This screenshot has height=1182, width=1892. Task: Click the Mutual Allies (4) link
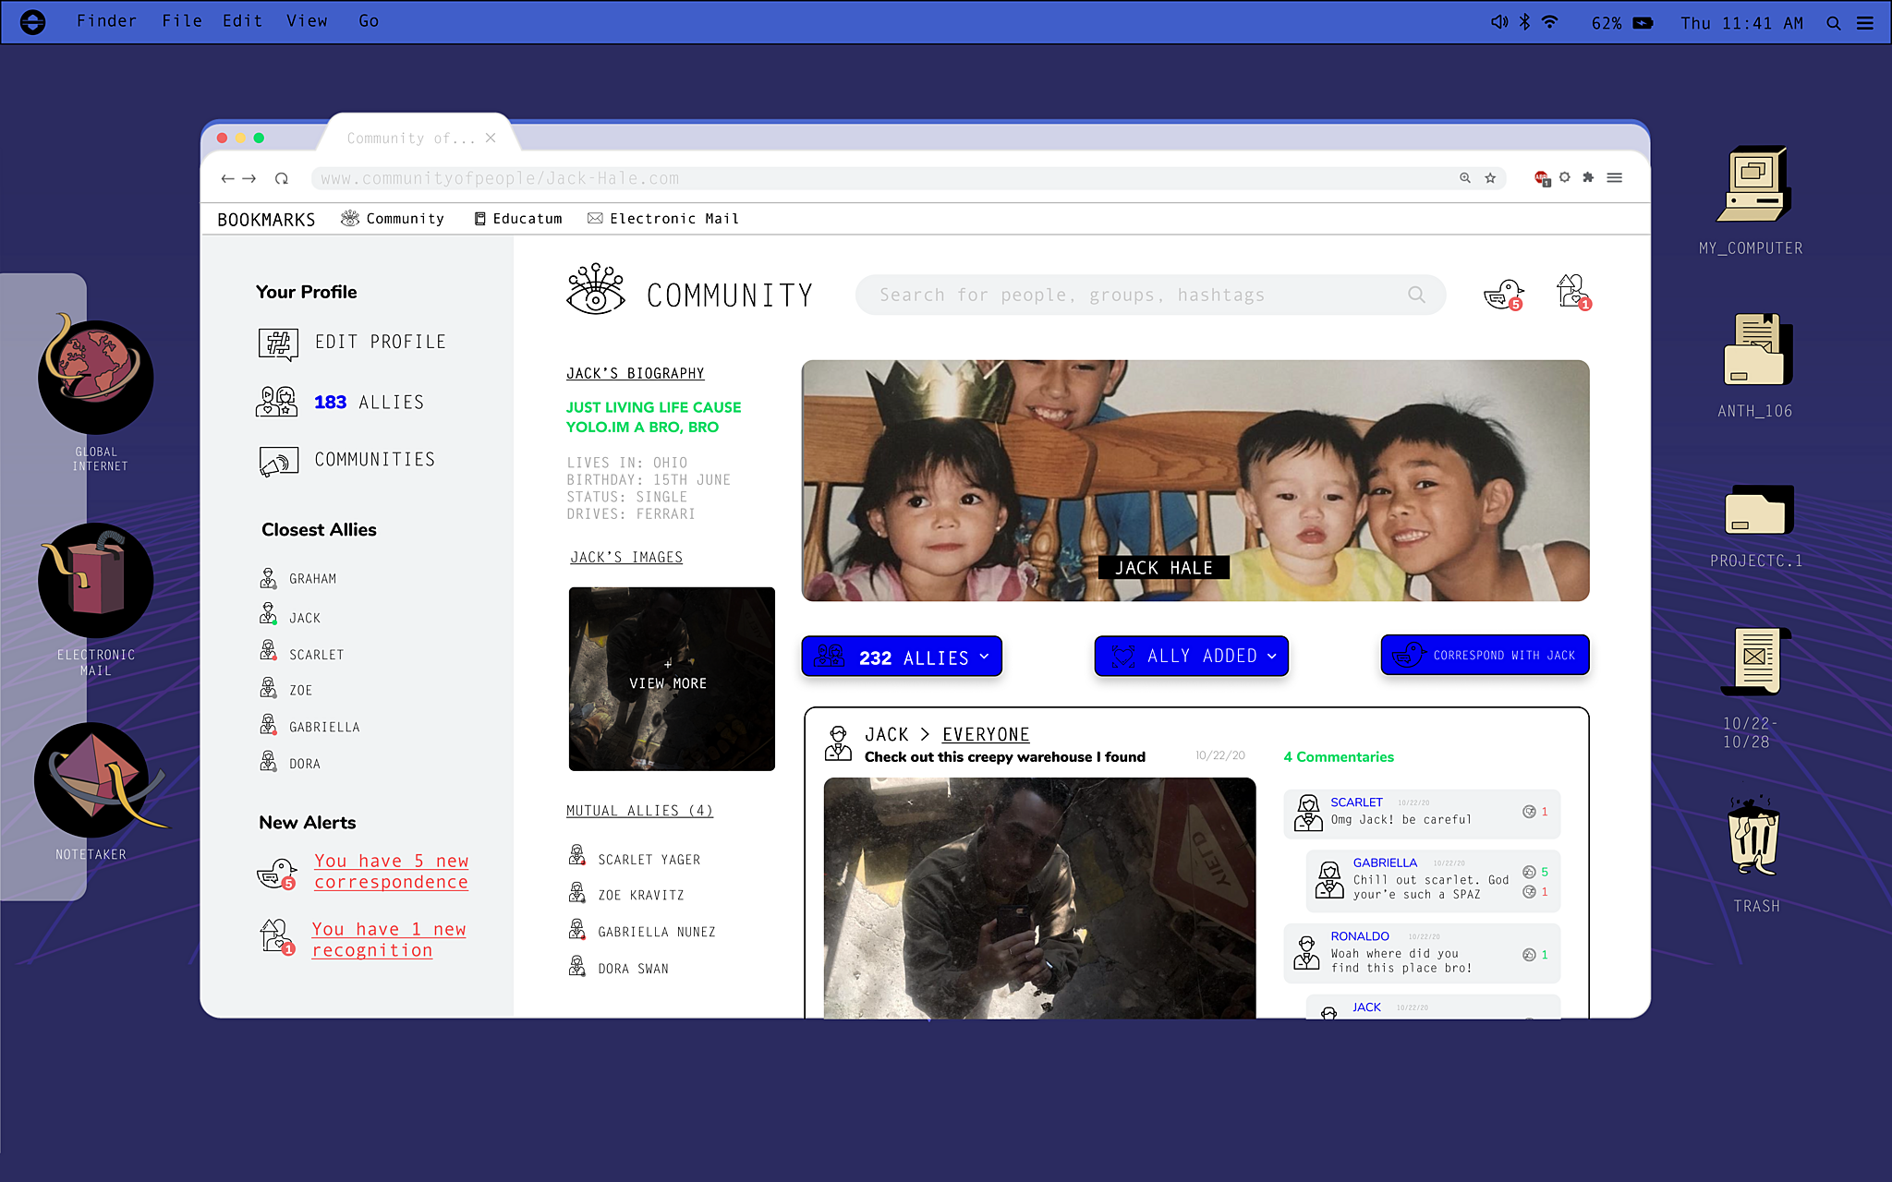[x=639, y=811]
